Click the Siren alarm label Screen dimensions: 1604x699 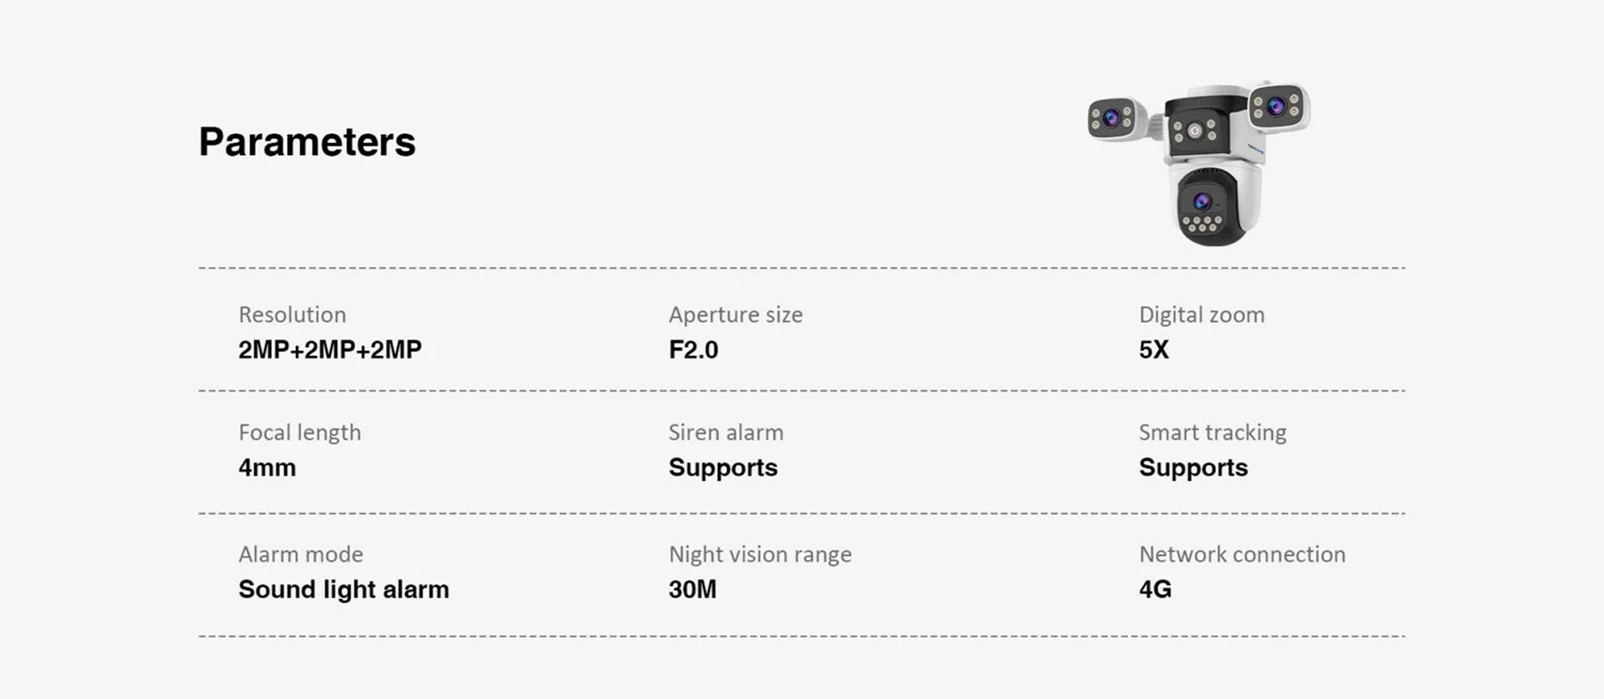coord(725,432)
